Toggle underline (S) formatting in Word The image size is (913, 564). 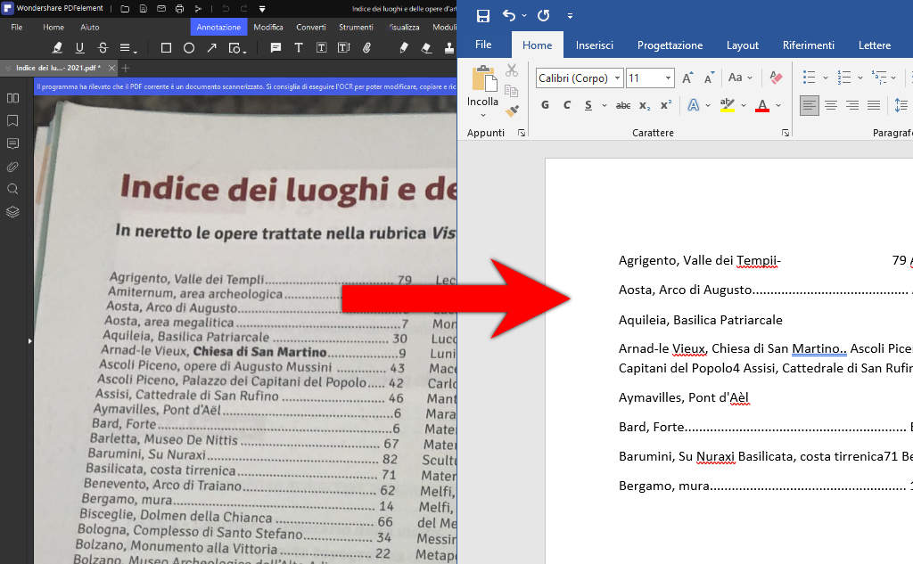[588, 105]
